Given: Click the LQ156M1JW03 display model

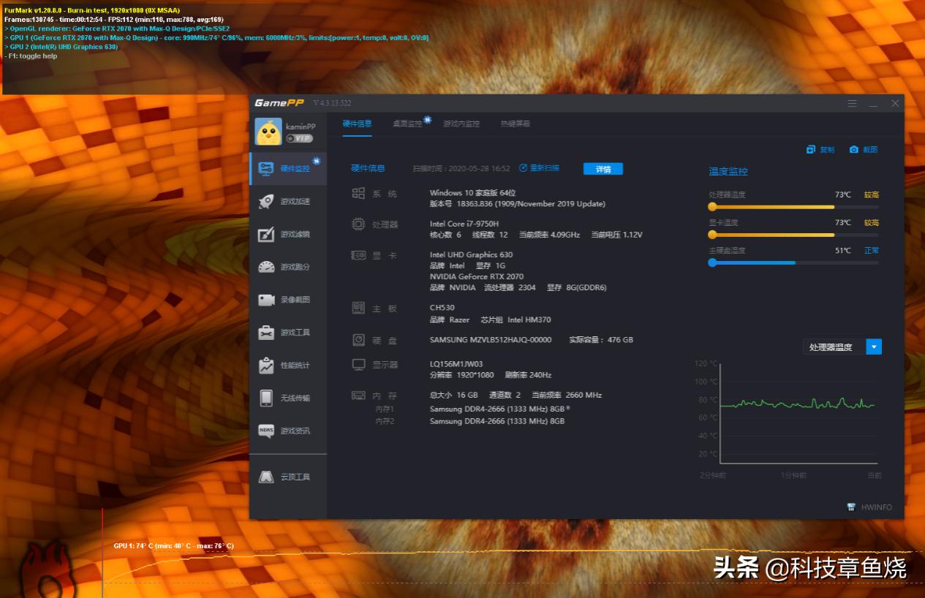Looking at the screenshot, I should tap(456, 363).
